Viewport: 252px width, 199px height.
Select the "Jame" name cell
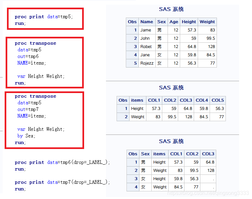point(147,30)
